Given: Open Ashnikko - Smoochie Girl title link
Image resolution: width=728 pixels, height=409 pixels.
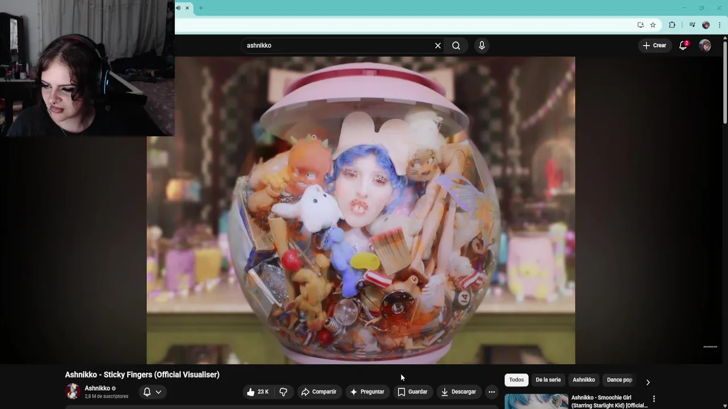Looking at the screenshot, I should pyautogui.click(x=609, y=402).
